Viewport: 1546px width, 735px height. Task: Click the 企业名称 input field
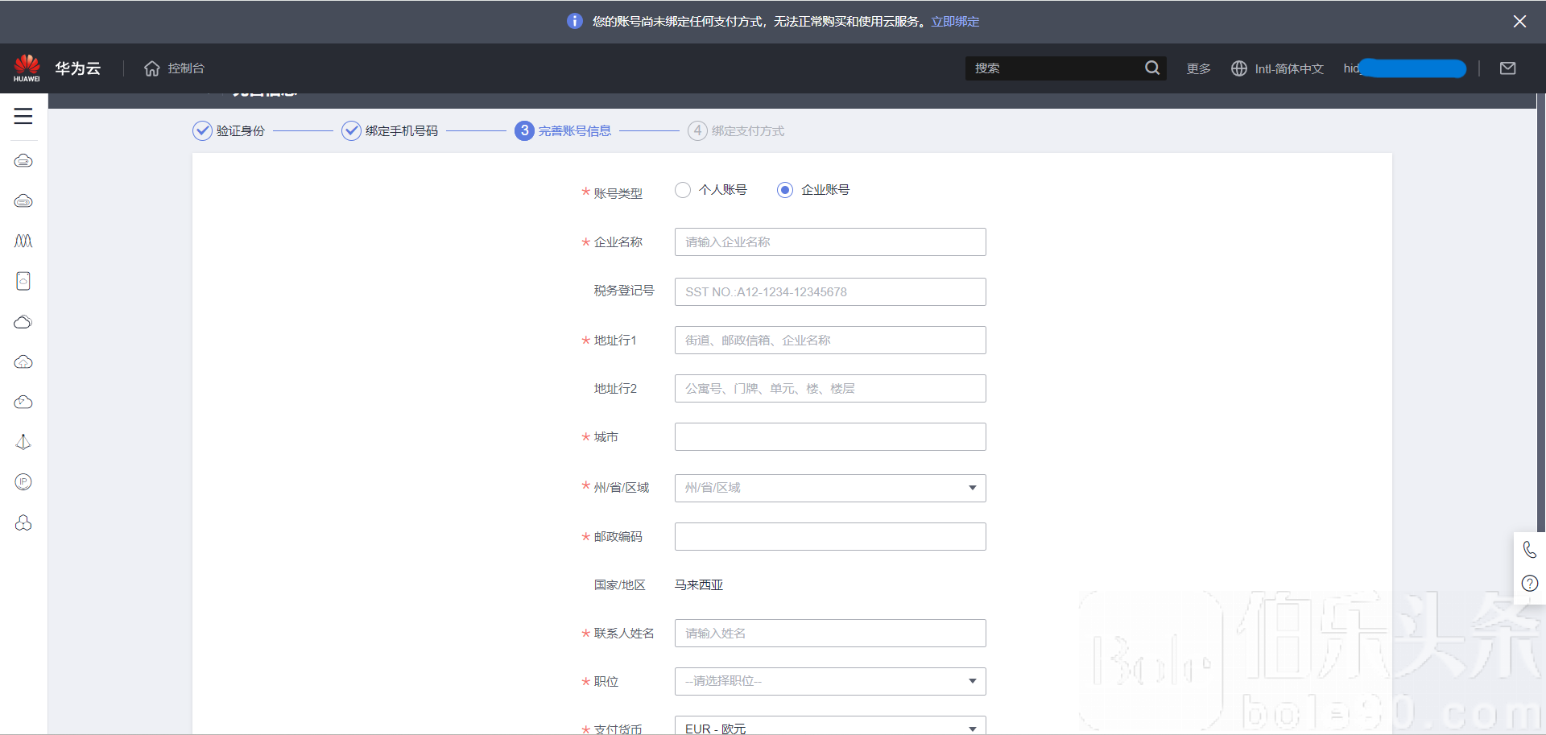click(829, 242)
